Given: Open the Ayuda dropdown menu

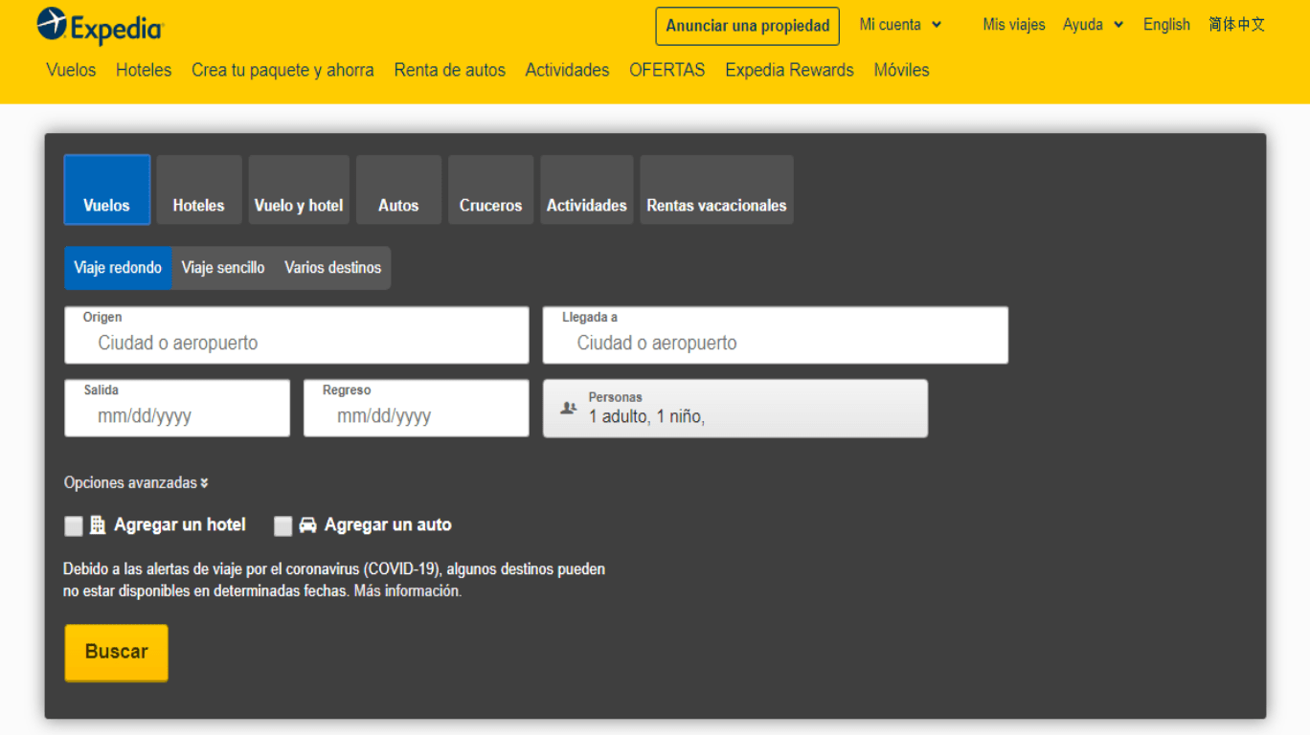Looking at the screenshot, I should [x=1093, y=25].
